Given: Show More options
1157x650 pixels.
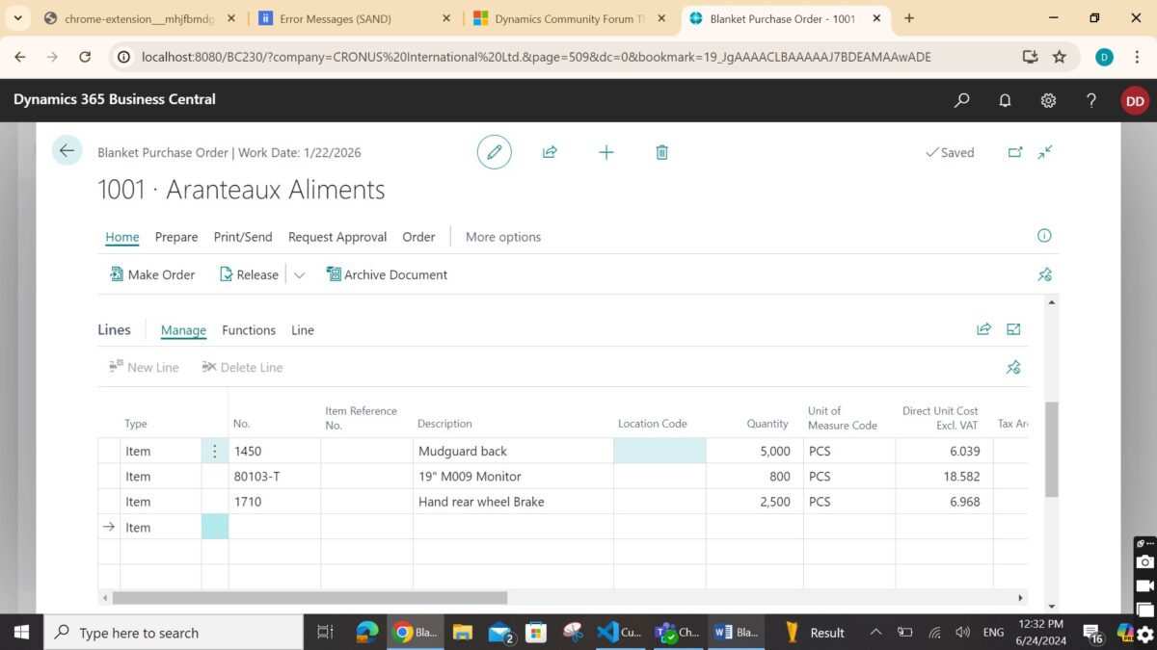Looking at the screenshot, I should 503,237.
